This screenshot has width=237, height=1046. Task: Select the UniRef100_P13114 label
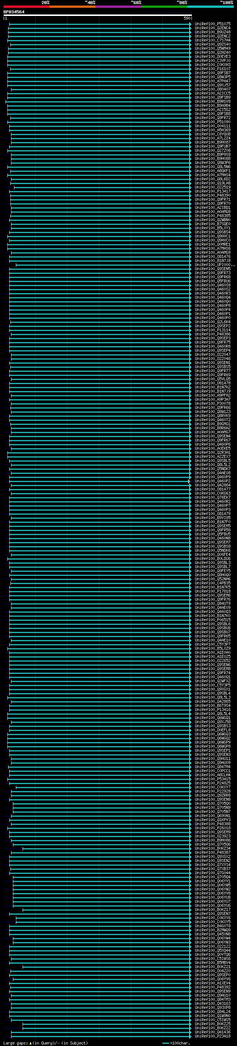(212, 330)
